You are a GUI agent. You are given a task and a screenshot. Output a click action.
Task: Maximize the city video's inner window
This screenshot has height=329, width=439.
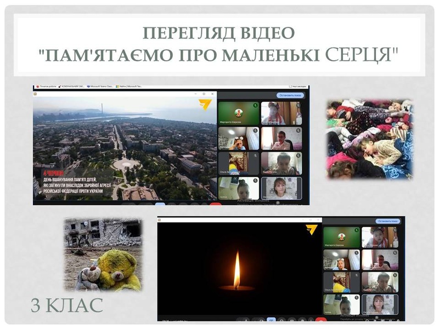point(204,94)
